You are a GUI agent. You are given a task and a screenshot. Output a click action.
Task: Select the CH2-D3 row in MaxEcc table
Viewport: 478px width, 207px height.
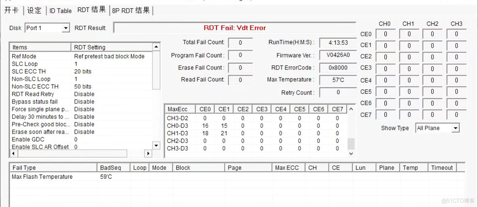pos(256,141)
